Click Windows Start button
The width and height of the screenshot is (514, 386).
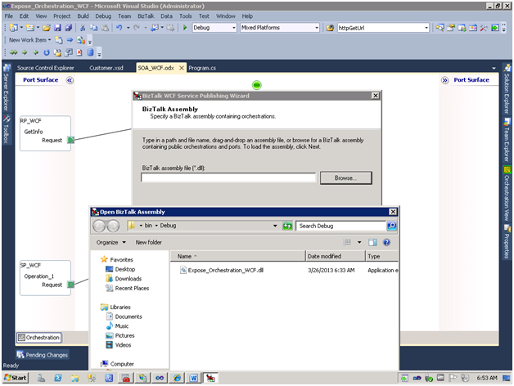coord(16,378)
